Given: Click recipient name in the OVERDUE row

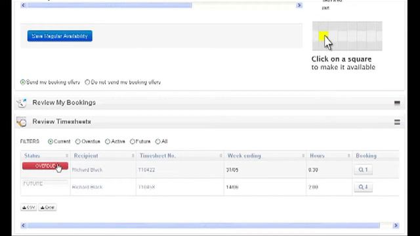Looking at the screenshot, I should 87,170.
